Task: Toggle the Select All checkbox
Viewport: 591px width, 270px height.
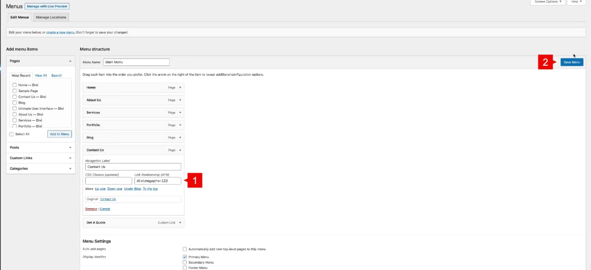Action: (12, 134)
